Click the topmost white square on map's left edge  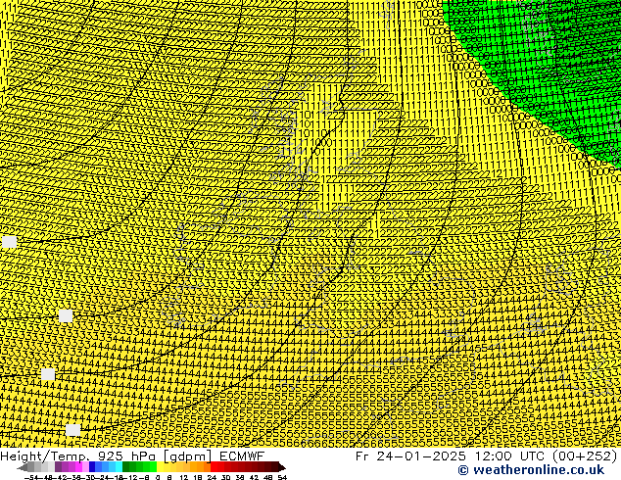click(10, 242)
